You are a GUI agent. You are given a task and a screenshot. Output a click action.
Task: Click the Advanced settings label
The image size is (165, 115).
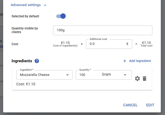(x=26, y=5)
